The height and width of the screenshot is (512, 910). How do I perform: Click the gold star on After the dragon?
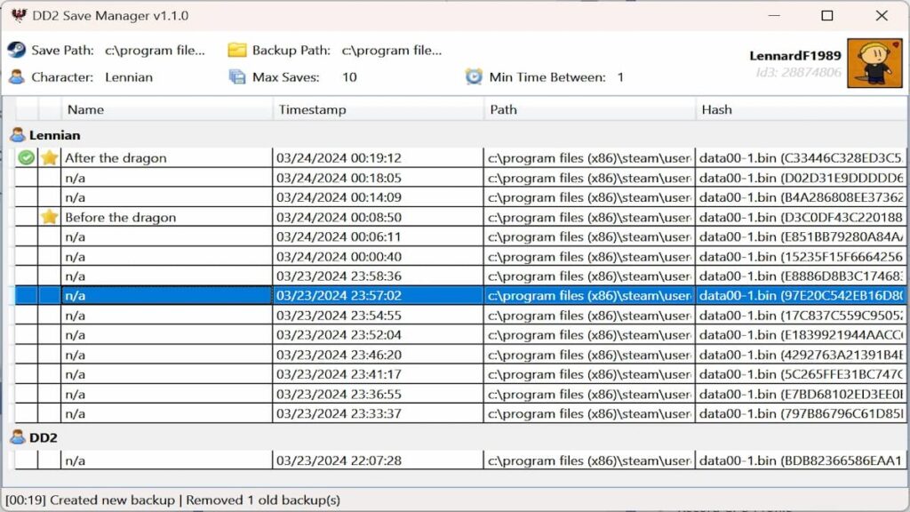pos(50,158)
